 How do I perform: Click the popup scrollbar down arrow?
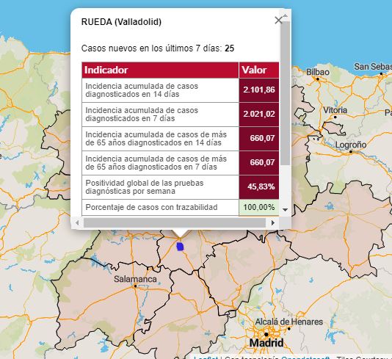[x=285, y=209]
